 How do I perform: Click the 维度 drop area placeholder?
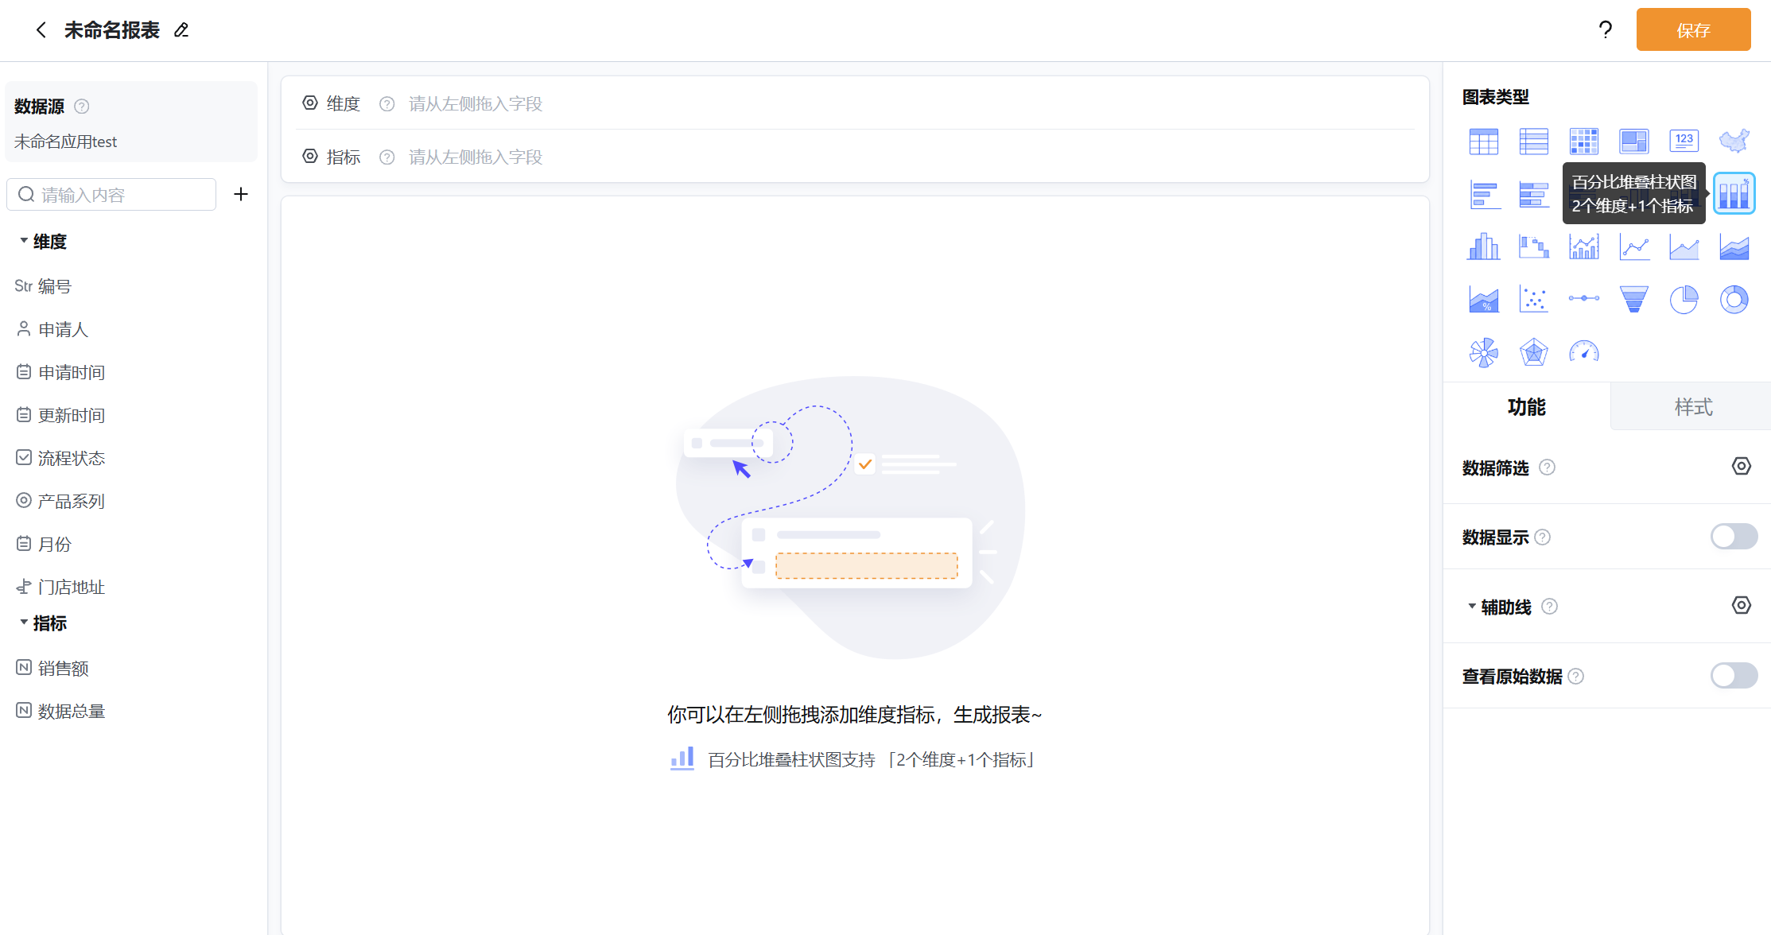point(475,104)
